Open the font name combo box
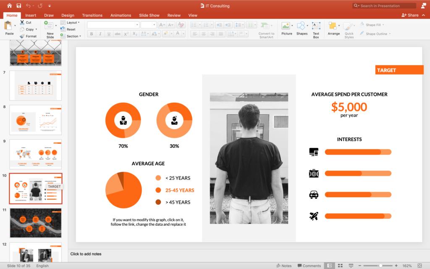 pyautogui.click(x=113, y=25)
